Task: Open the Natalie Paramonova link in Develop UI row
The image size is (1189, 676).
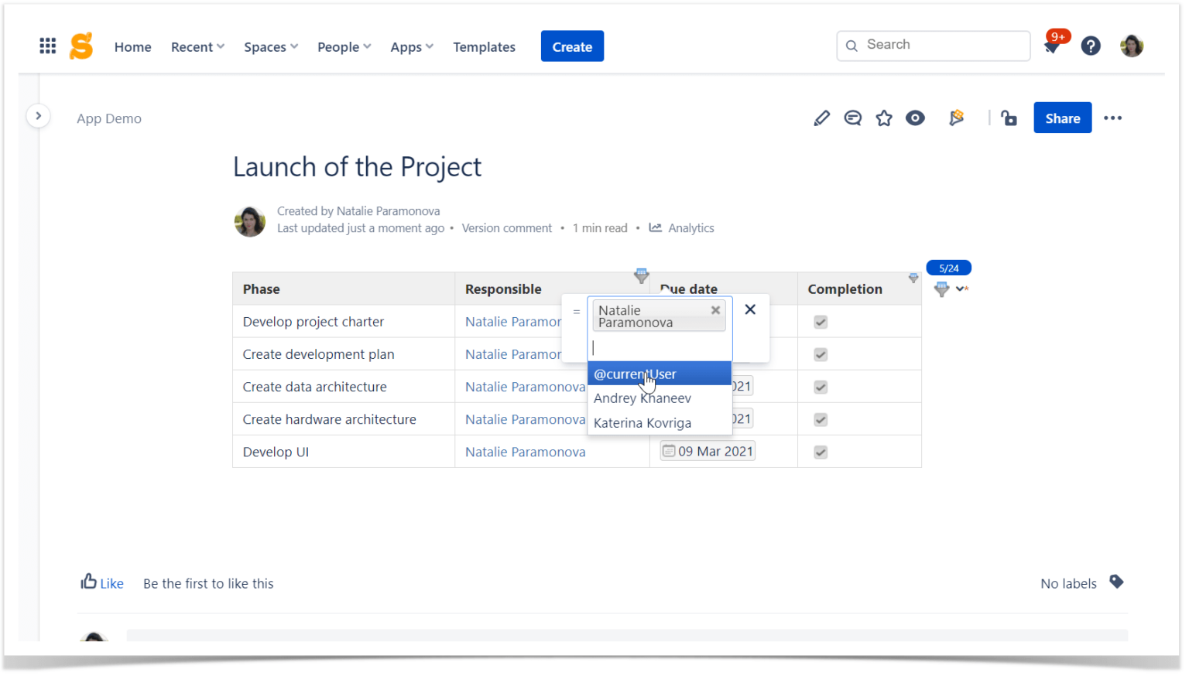Action: [x=525, y=452]
